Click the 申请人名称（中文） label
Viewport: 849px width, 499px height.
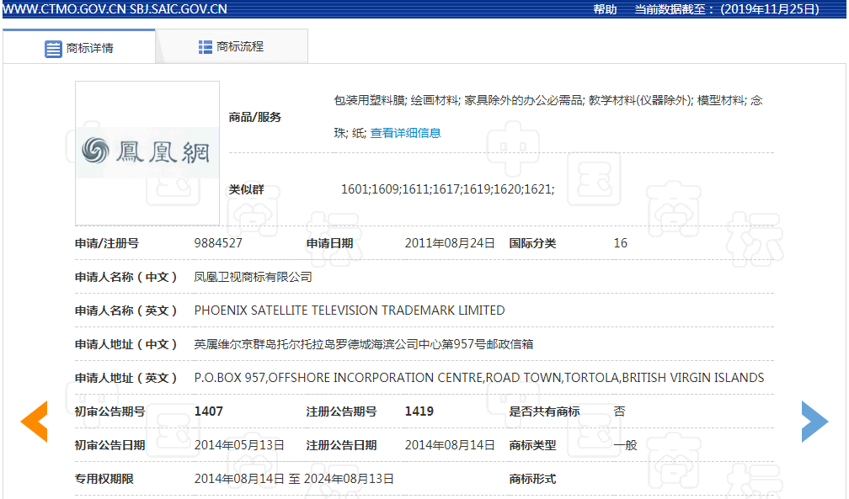pyautogui.click(x=125, y=277)
